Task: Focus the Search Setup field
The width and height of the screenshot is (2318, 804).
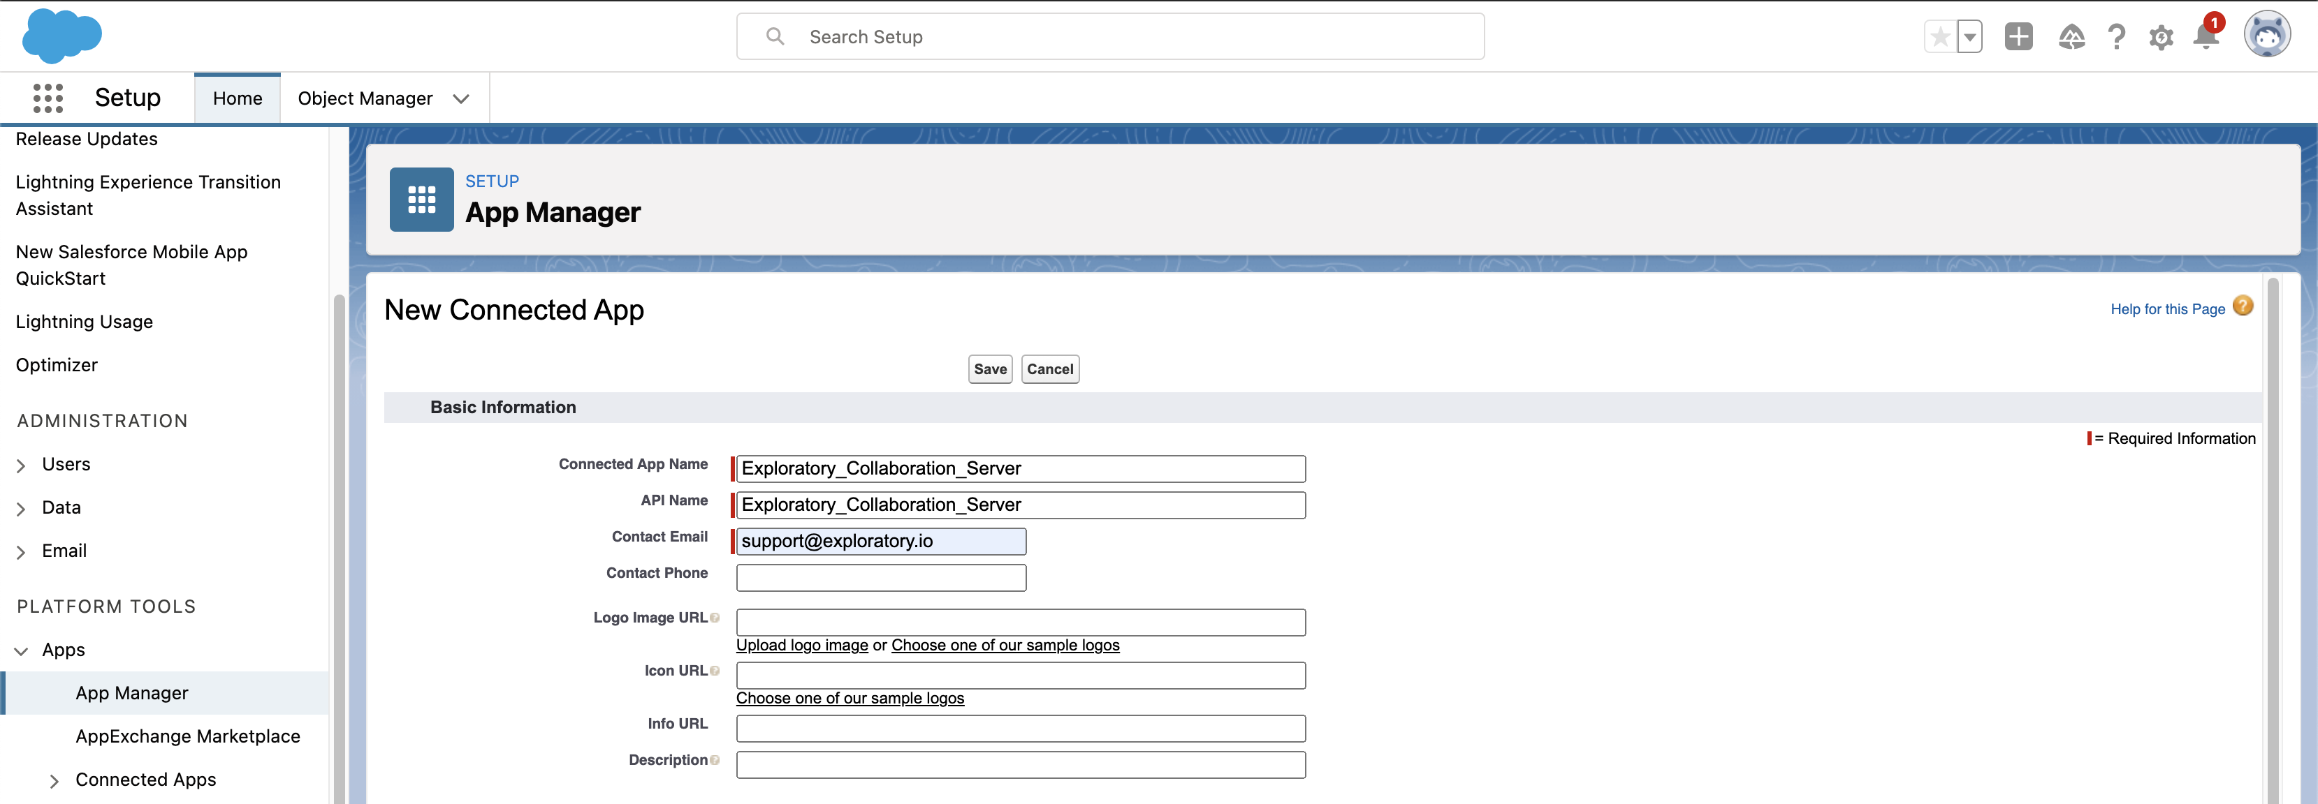Action: [1110, 37]
